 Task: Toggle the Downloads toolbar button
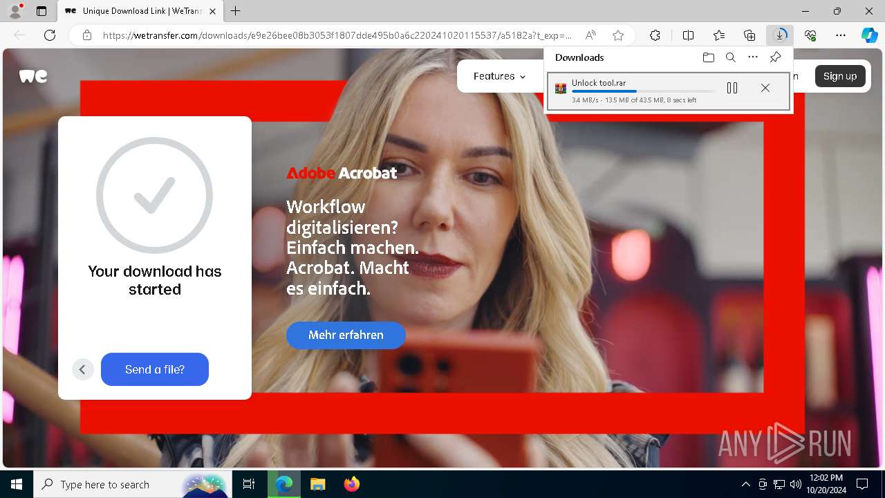click(780, 35)
